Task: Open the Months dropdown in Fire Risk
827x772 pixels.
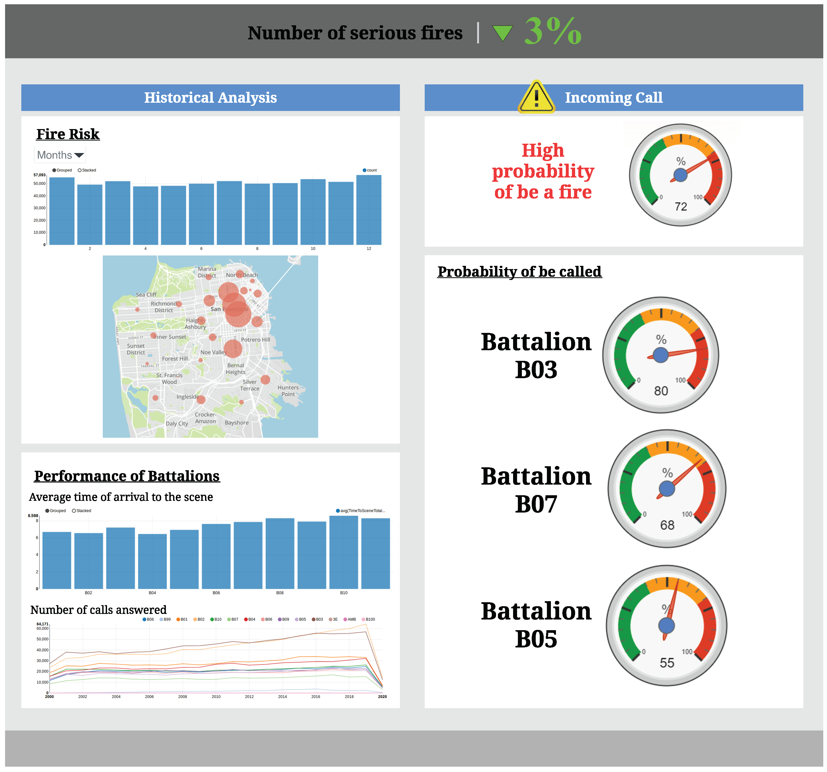Action: pos(60,155)
